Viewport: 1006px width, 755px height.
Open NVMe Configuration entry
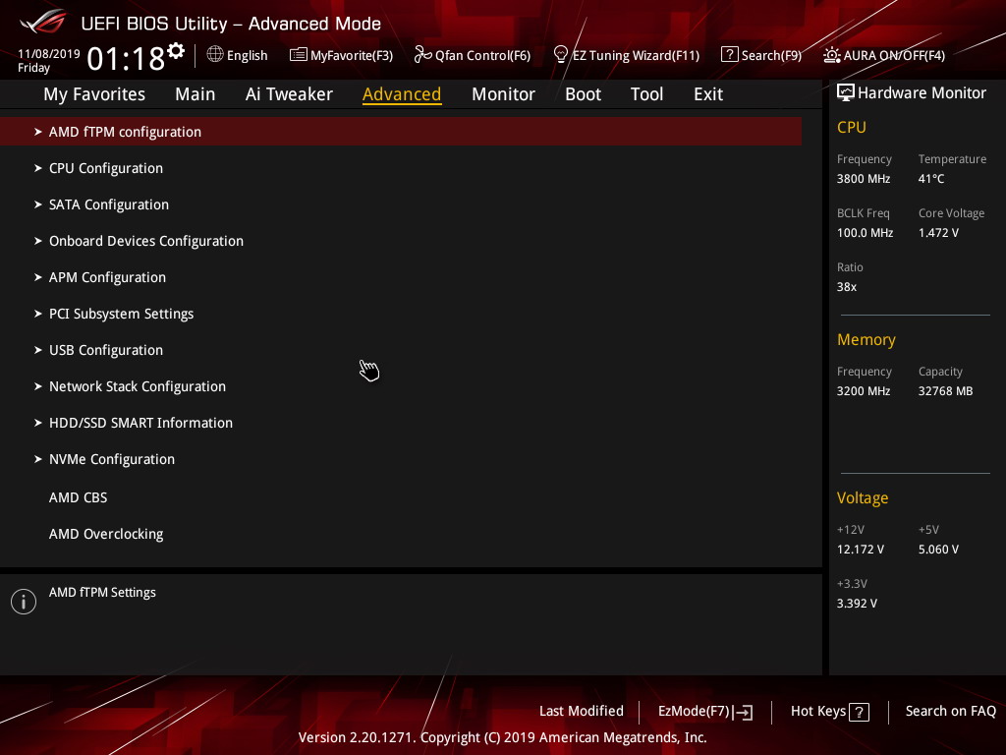click(112, 459)
